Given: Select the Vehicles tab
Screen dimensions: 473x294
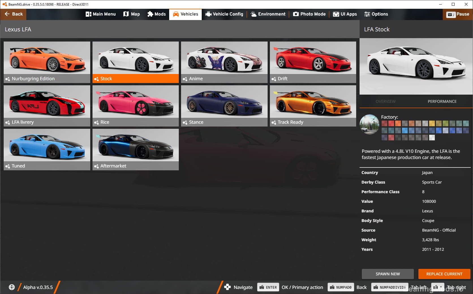Looking at the screenshot, I should coord(186,14).
